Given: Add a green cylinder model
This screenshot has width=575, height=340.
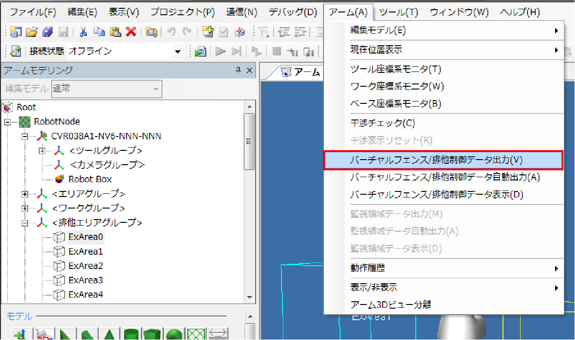Looking at the screenshot, I should pos(131,335).
